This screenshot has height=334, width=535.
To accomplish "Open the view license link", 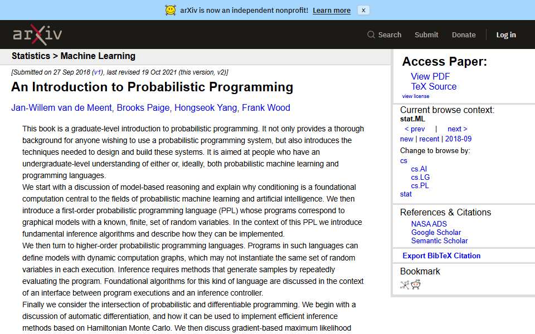I will (x=415, y=96).
